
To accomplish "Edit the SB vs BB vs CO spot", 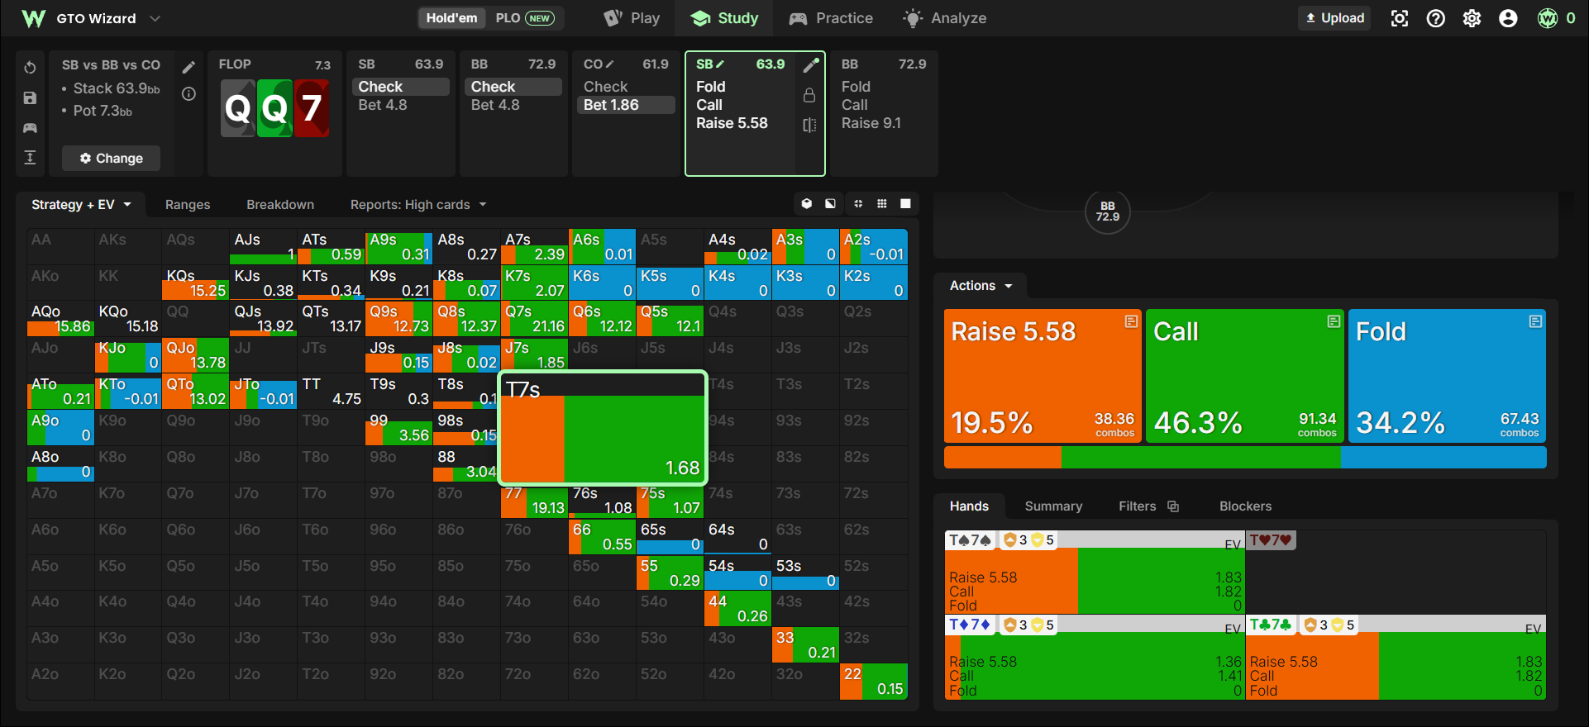I will (188, 67).
